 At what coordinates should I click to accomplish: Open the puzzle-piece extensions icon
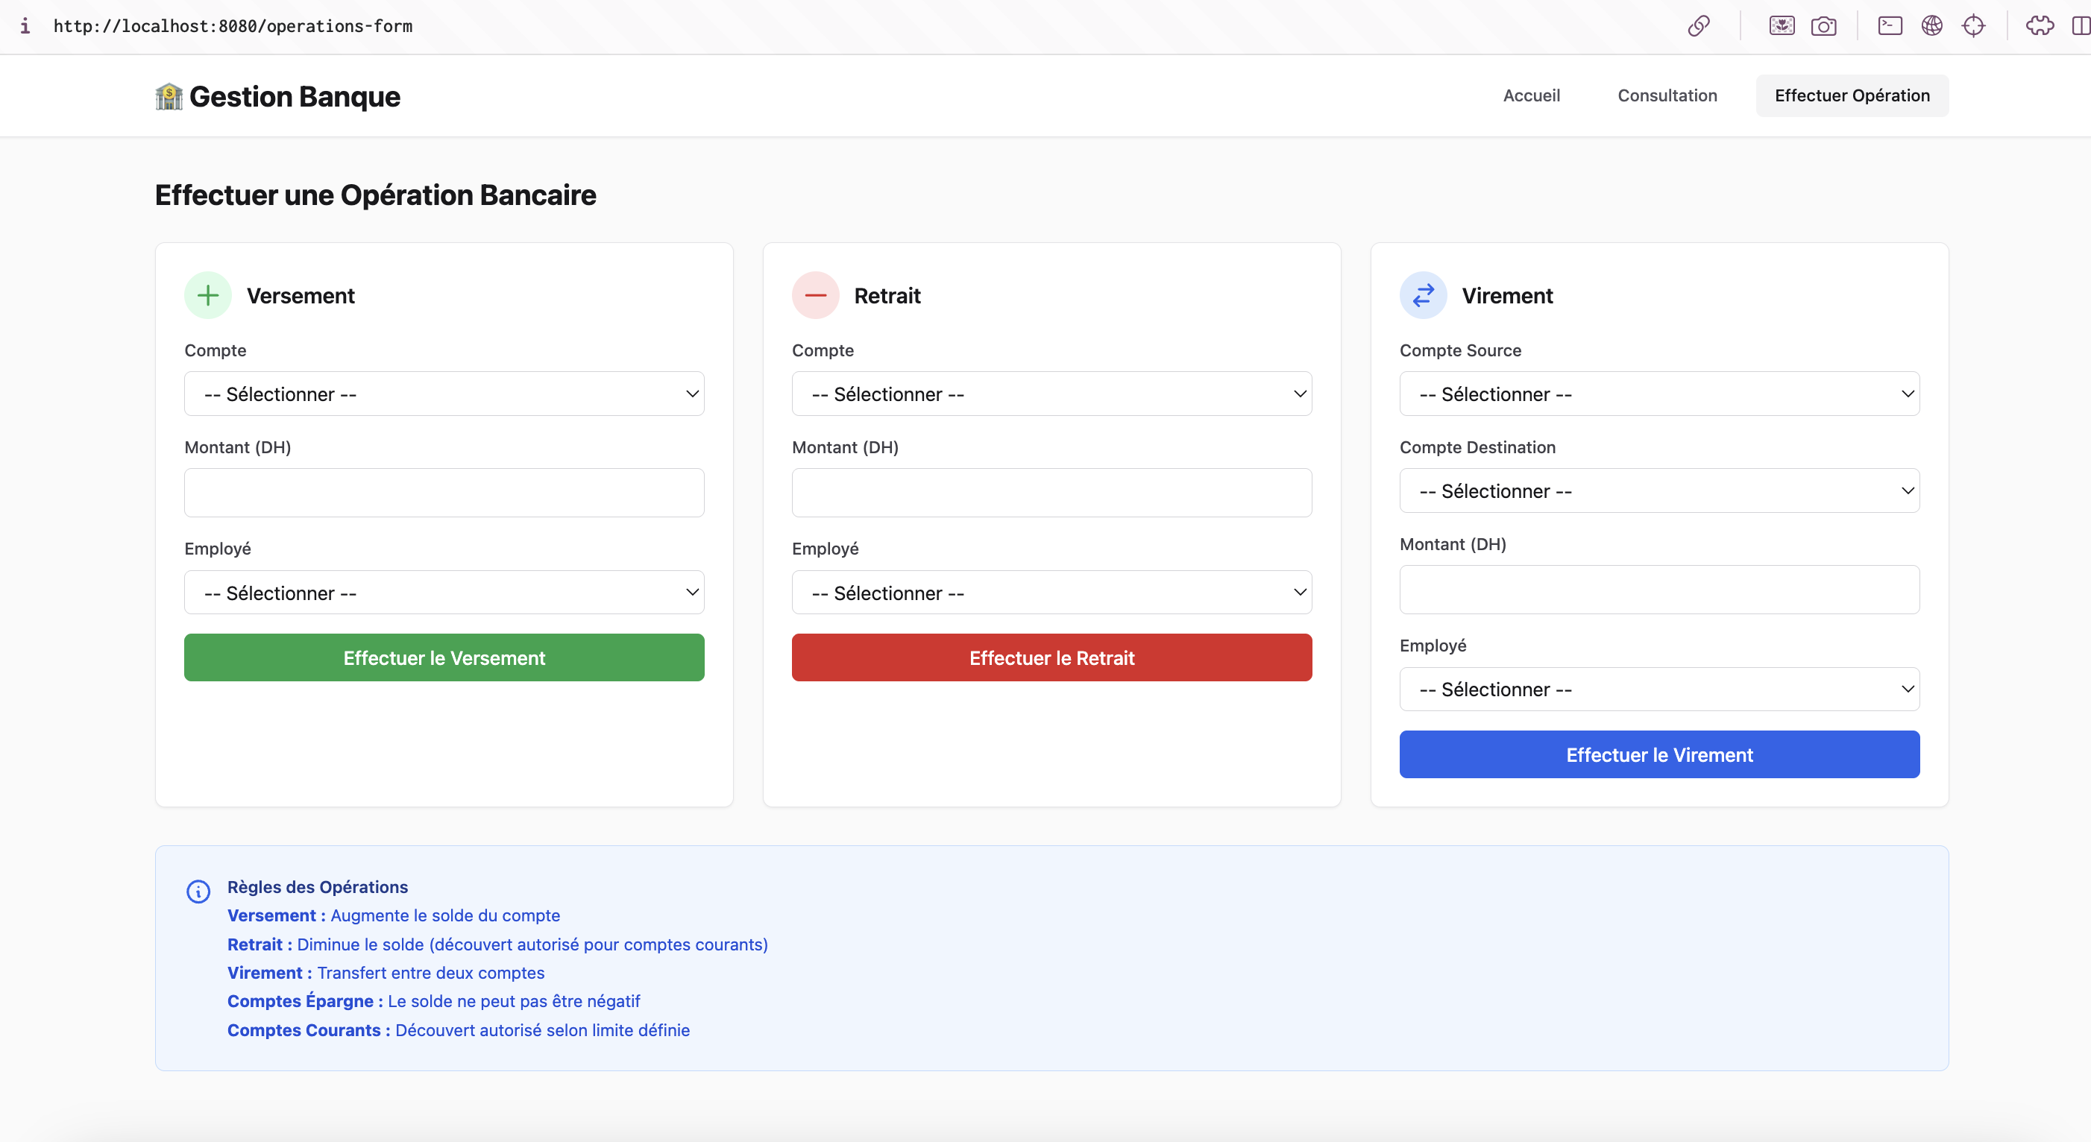2039,26
